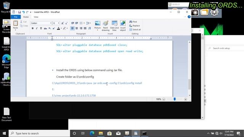Open paragraph settings icon
The width and height of the screenshot is (244, 137).
pos(90,28)
